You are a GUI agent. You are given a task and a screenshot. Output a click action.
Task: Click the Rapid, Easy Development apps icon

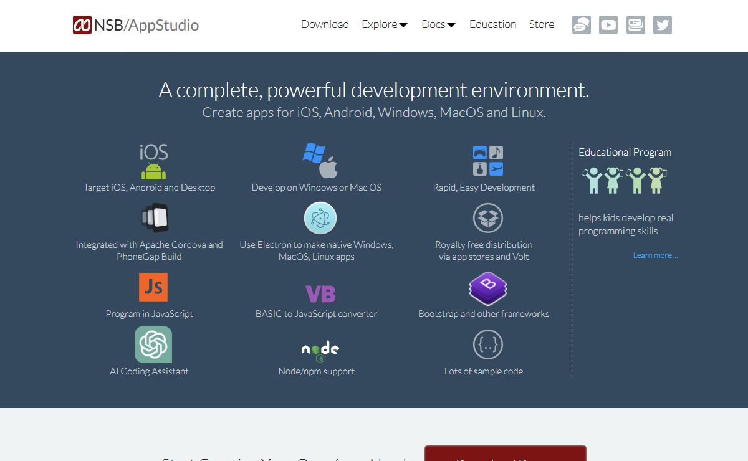[x=487, y=161]
